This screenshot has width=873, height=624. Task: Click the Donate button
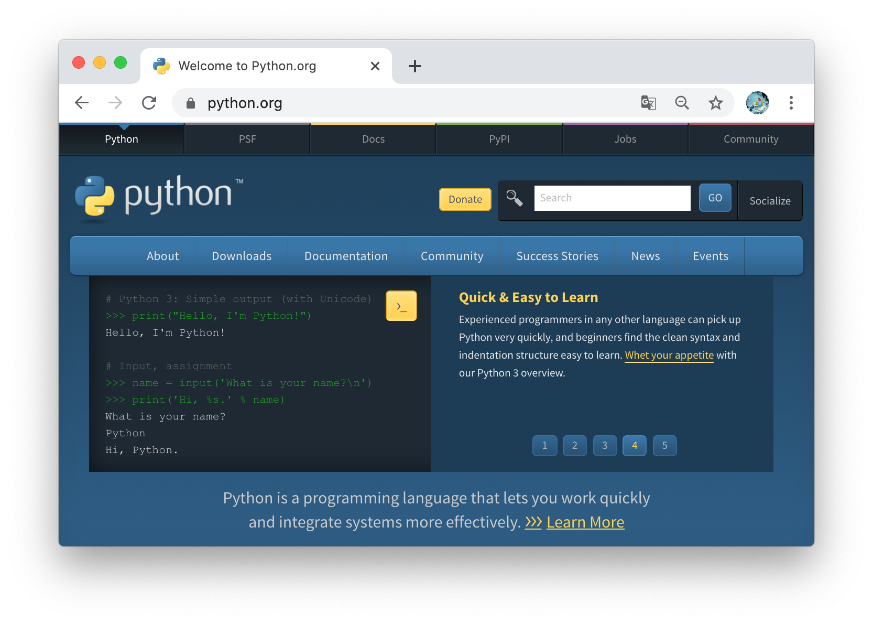click(x=465, y=199)
